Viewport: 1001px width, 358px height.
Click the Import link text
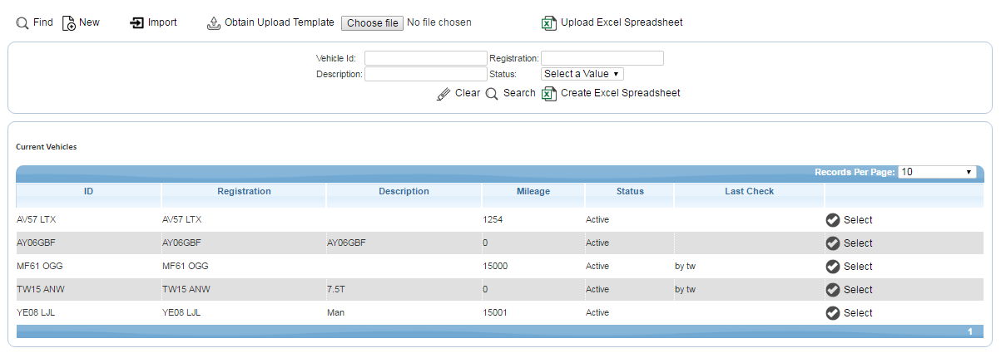coord(162,22)
